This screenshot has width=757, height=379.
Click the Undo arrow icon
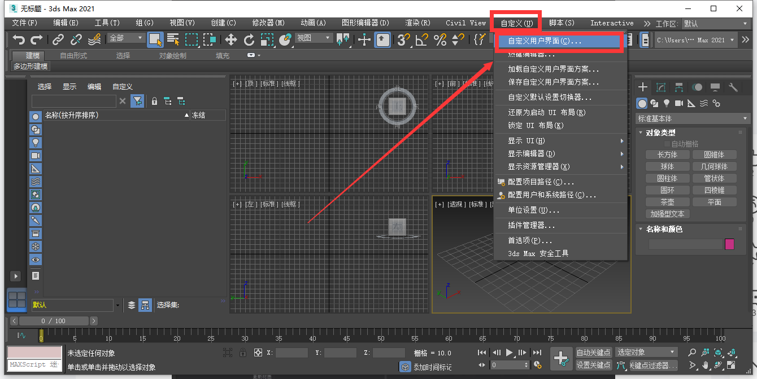pyautogui.click(x=19, y=39)
